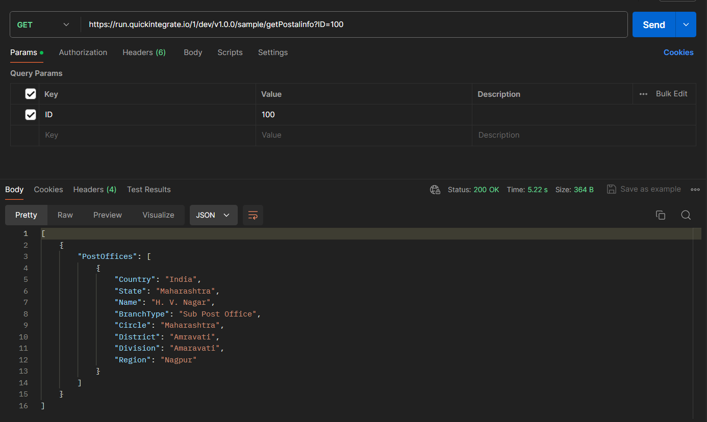This screenshot has height=422, width=707.
Task: Click the empty Value placeholder cell
Action: pyautogui.click(x=364, y=135)
